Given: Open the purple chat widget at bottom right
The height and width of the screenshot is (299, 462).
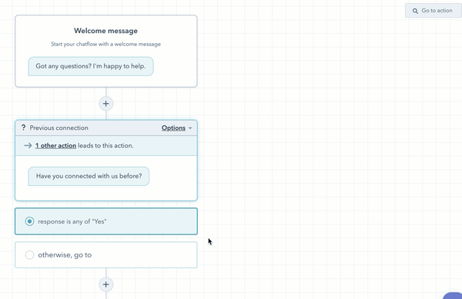Looking at the screenshot, I should tap(454, 295).
